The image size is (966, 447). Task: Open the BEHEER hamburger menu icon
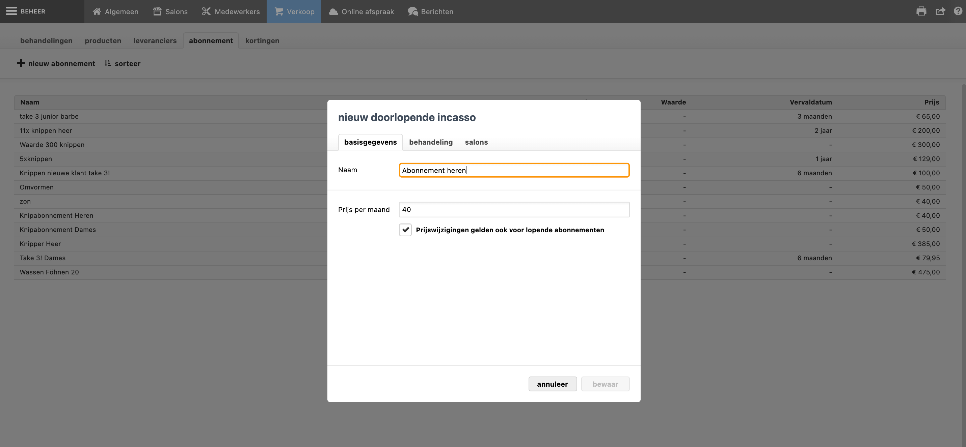pos(11,11)
